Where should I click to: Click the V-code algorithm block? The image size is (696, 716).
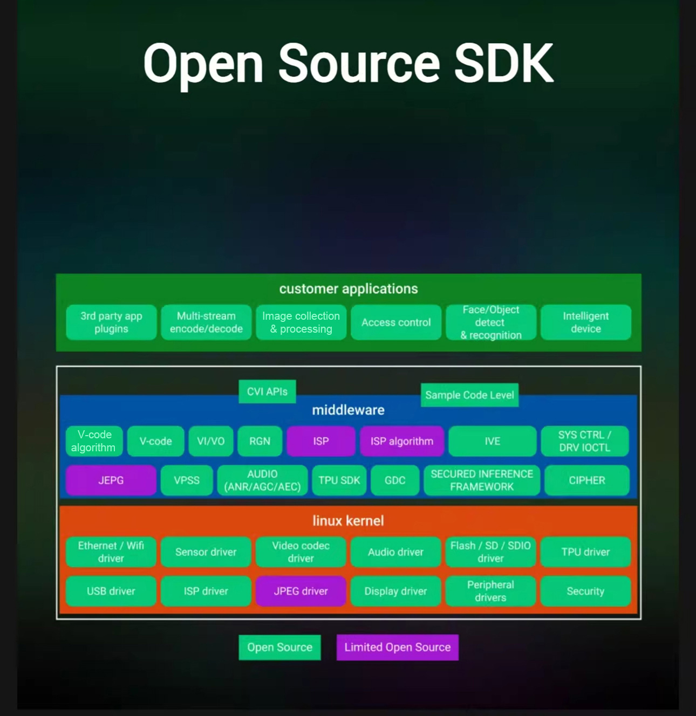(x=94, y=441)
